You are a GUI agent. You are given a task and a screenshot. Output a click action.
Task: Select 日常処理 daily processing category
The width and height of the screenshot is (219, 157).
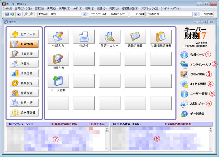coord(24,44)
